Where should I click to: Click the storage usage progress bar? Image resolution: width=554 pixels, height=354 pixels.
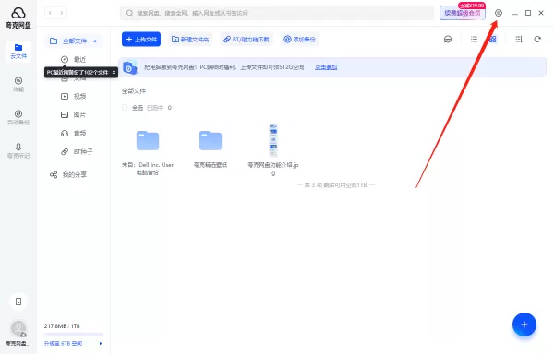tap(74, 334)
